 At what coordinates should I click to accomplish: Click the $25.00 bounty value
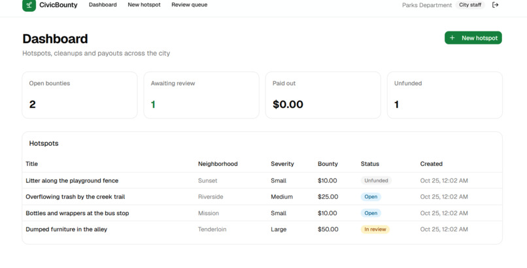(x=328, y=197)
